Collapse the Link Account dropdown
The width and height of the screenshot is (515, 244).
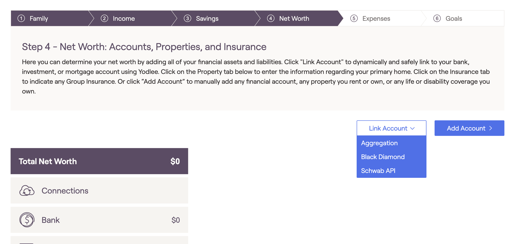click(391, 128)
